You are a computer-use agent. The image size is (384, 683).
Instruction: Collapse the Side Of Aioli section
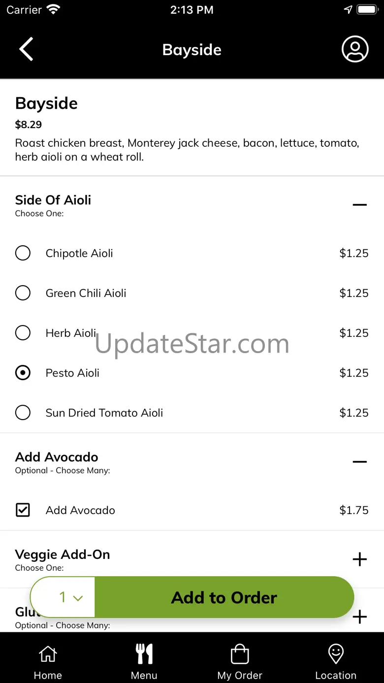pos(360,205)
